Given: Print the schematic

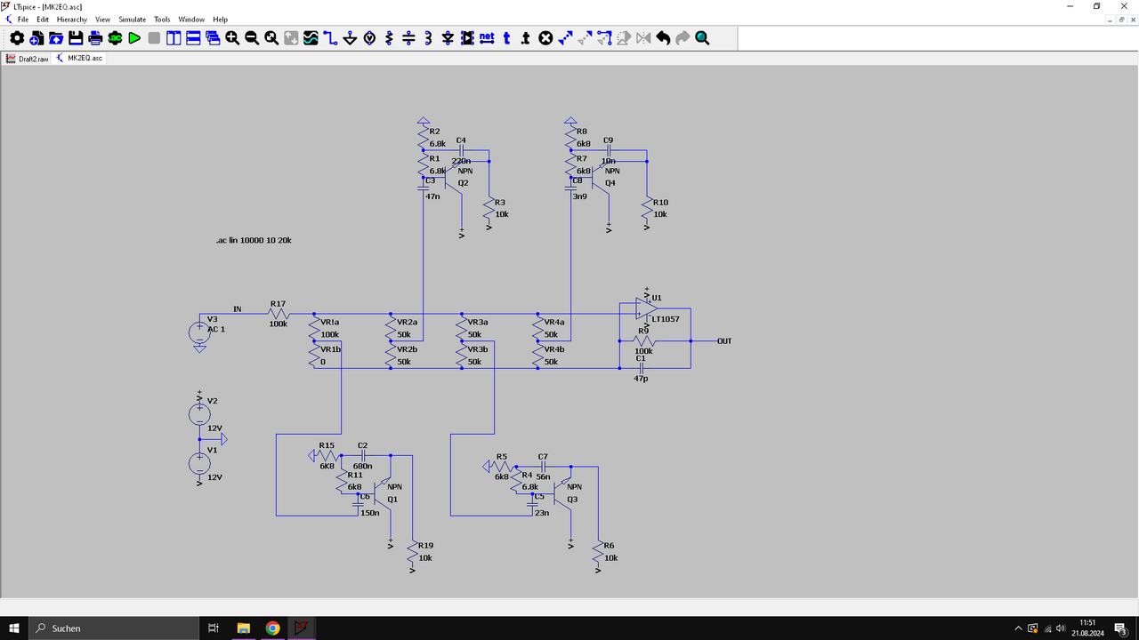Looking at the screenshot, I should (95, 38).
